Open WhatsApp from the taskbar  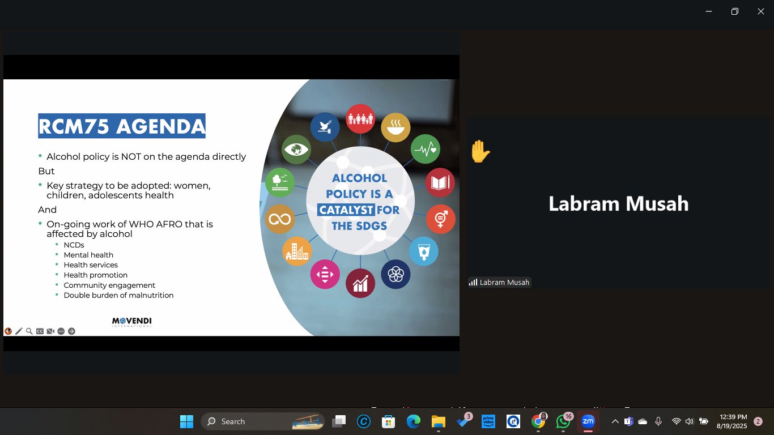[x=563, y=421]
